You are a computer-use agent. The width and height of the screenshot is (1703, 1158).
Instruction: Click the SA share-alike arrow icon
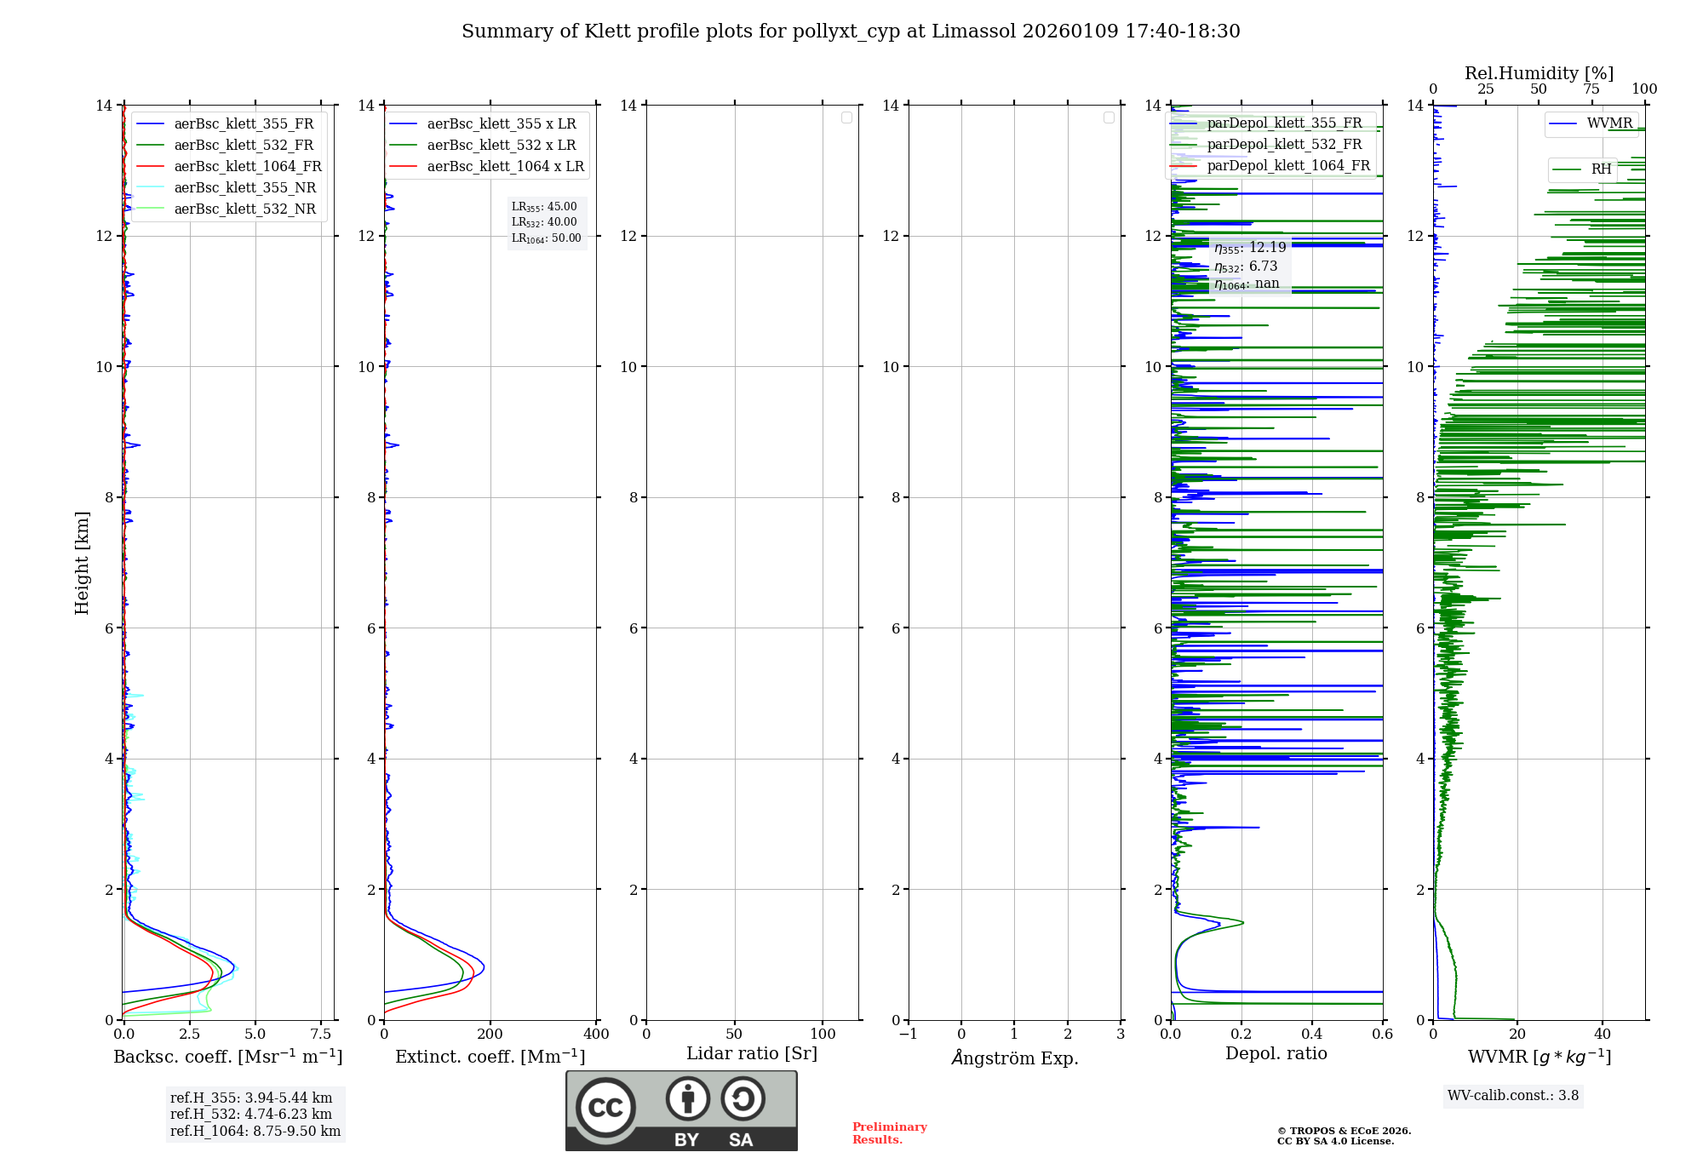click(x=743, y=1098)
